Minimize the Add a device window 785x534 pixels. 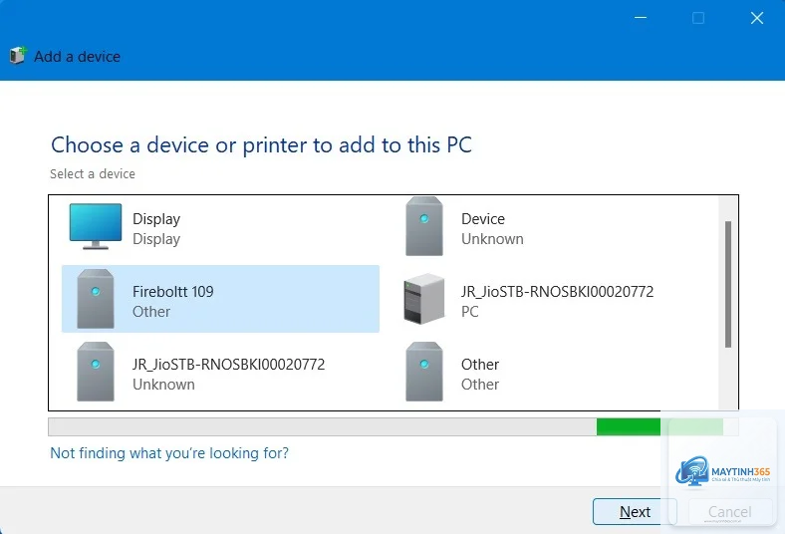point(641,18)
